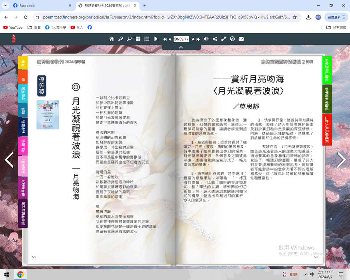Share the flipbook via share icon
The height and width of the screenshot is (280, 350).
click(215, 39)
